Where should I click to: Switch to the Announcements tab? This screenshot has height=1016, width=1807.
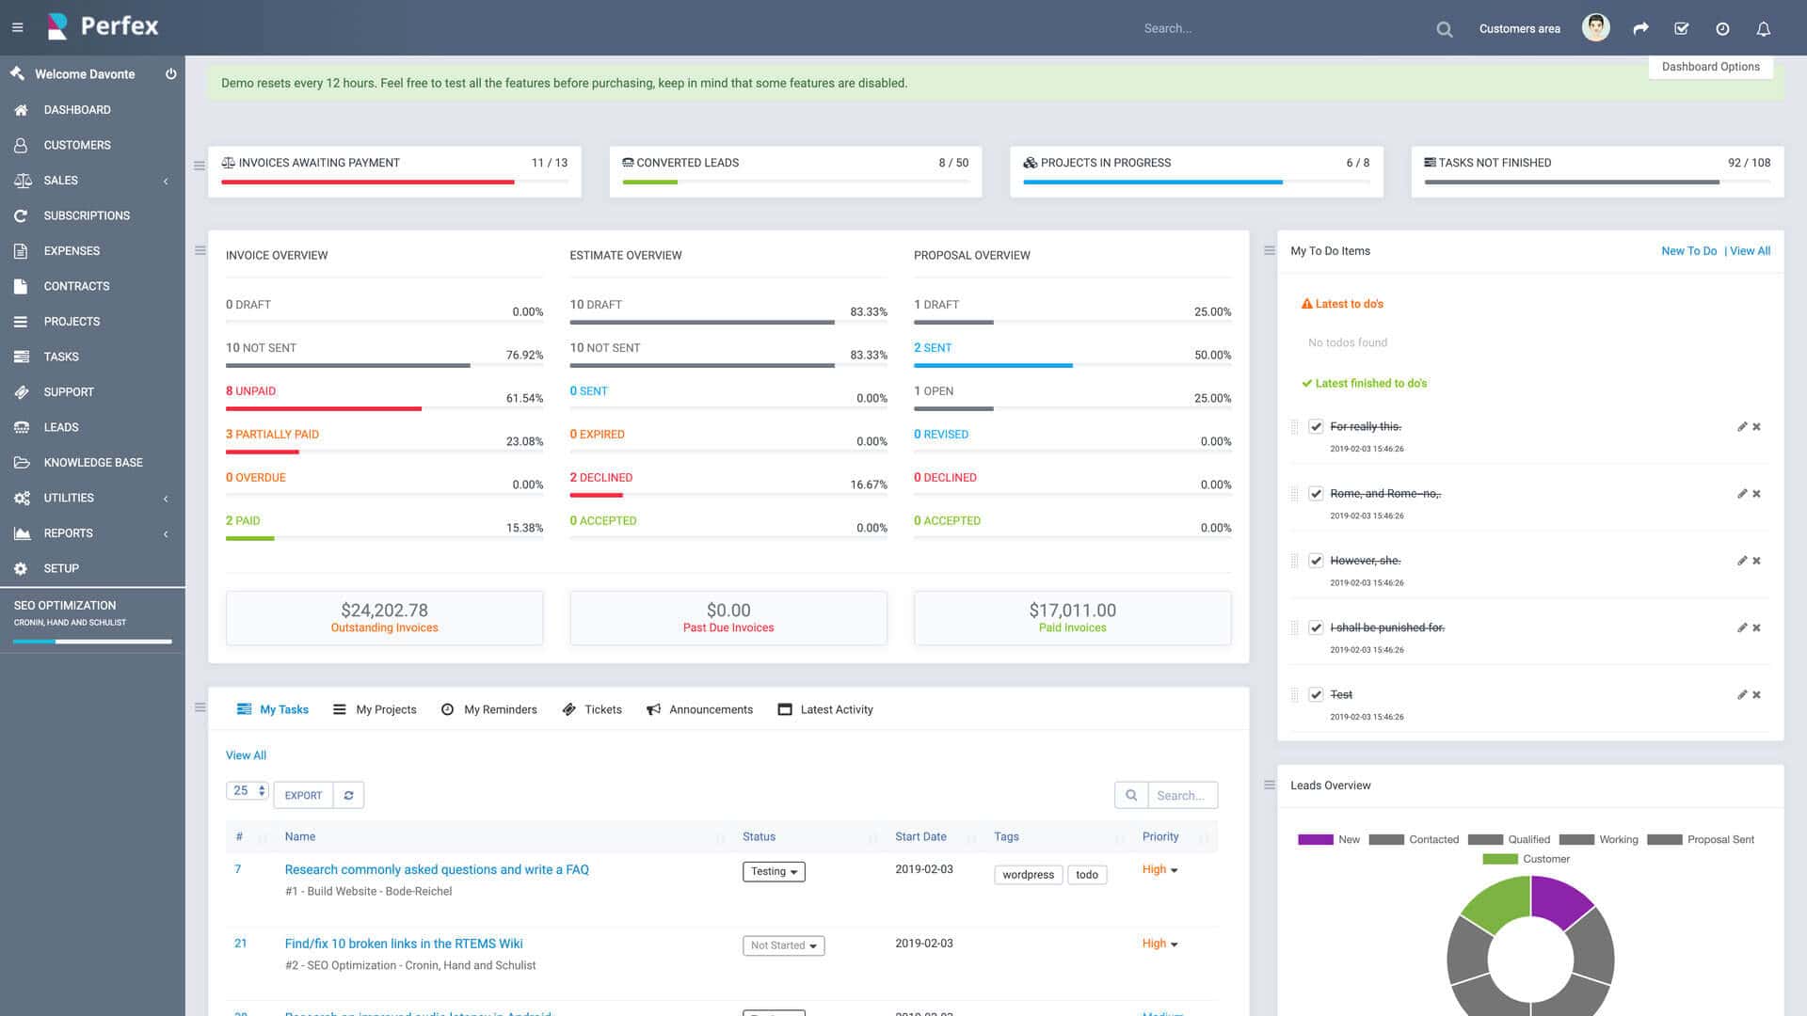pos(699,709)
